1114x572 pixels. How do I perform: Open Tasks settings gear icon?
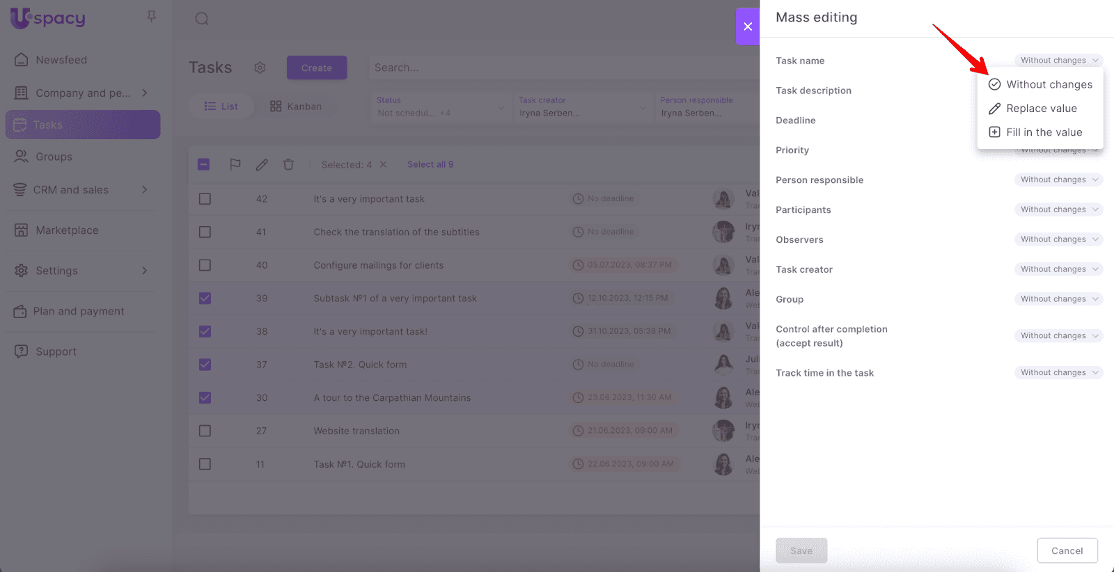tap(260, 67)
